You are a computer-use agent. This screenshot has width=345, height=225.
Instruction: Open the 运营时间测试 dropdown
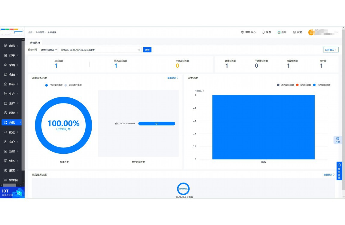[49, 50]
